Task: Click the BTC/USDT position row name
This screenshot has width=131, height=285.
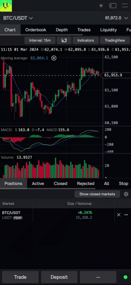Action: click(11, 213)
